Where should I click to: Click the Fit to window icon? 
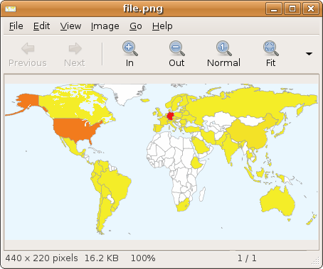[270, 48]
